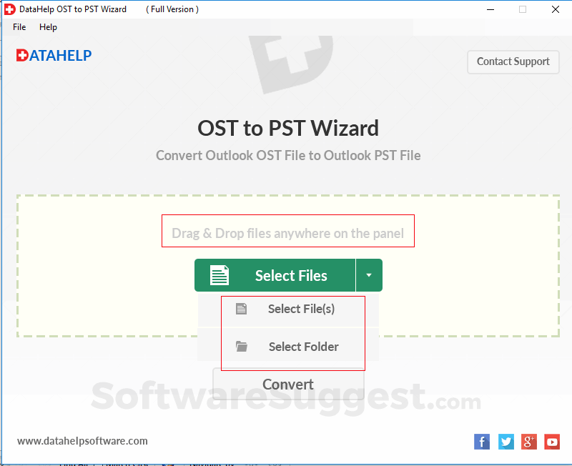Open the Google Plus social icon
The width and height of the screenshot is (572, 466).
coord(529,442)
